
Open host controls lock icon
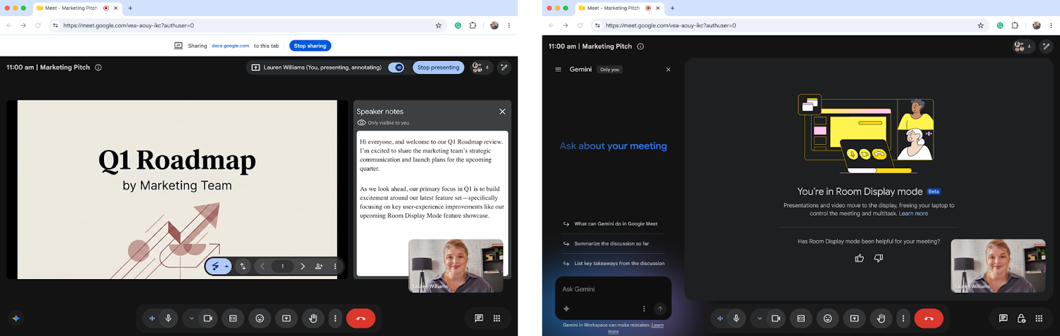[x=1021, y=318]
